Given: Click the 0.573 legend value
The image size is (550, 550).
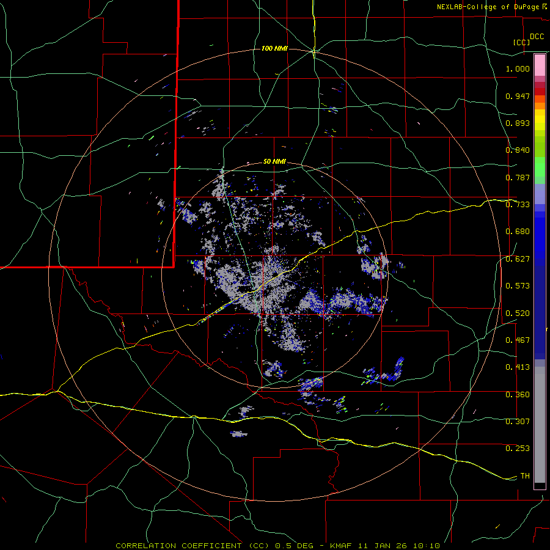Looking at the screenshot, I should click(x=518, y=286).
